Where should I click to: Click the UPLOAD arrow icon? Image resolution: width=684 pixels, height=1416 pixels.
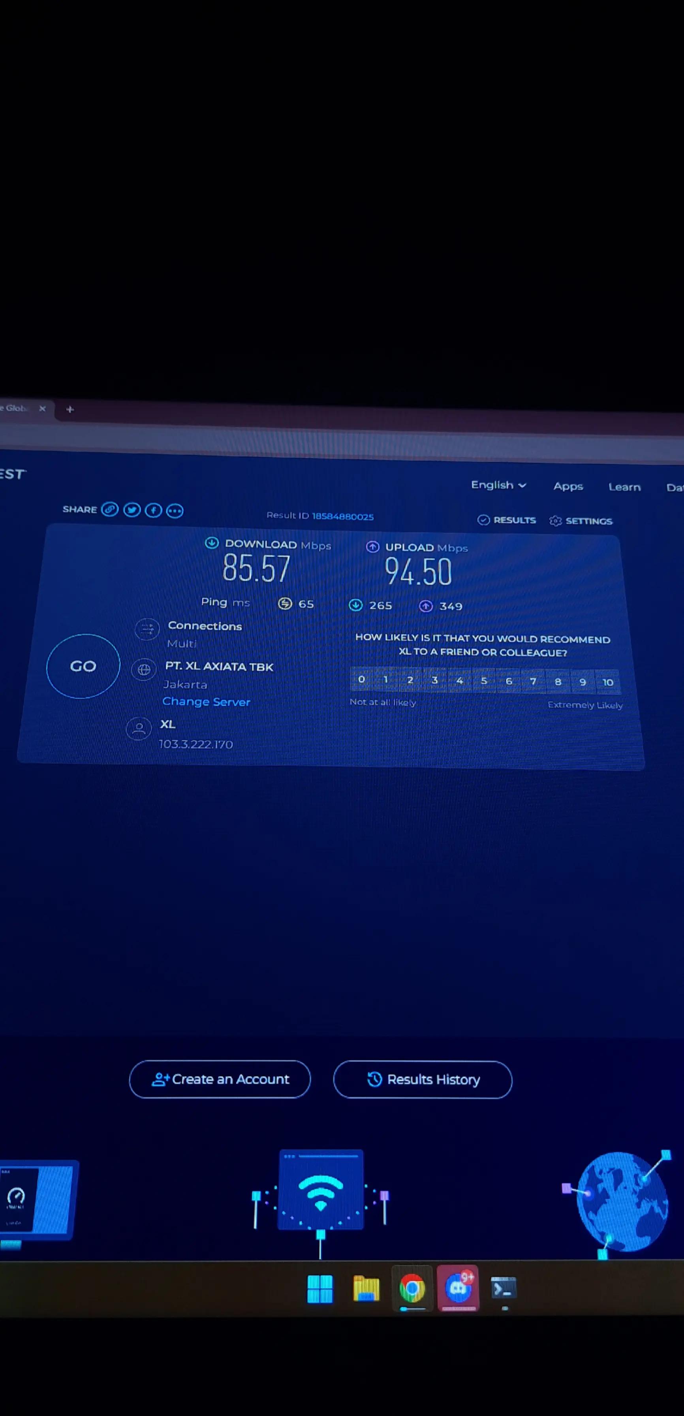coord(372,546)
